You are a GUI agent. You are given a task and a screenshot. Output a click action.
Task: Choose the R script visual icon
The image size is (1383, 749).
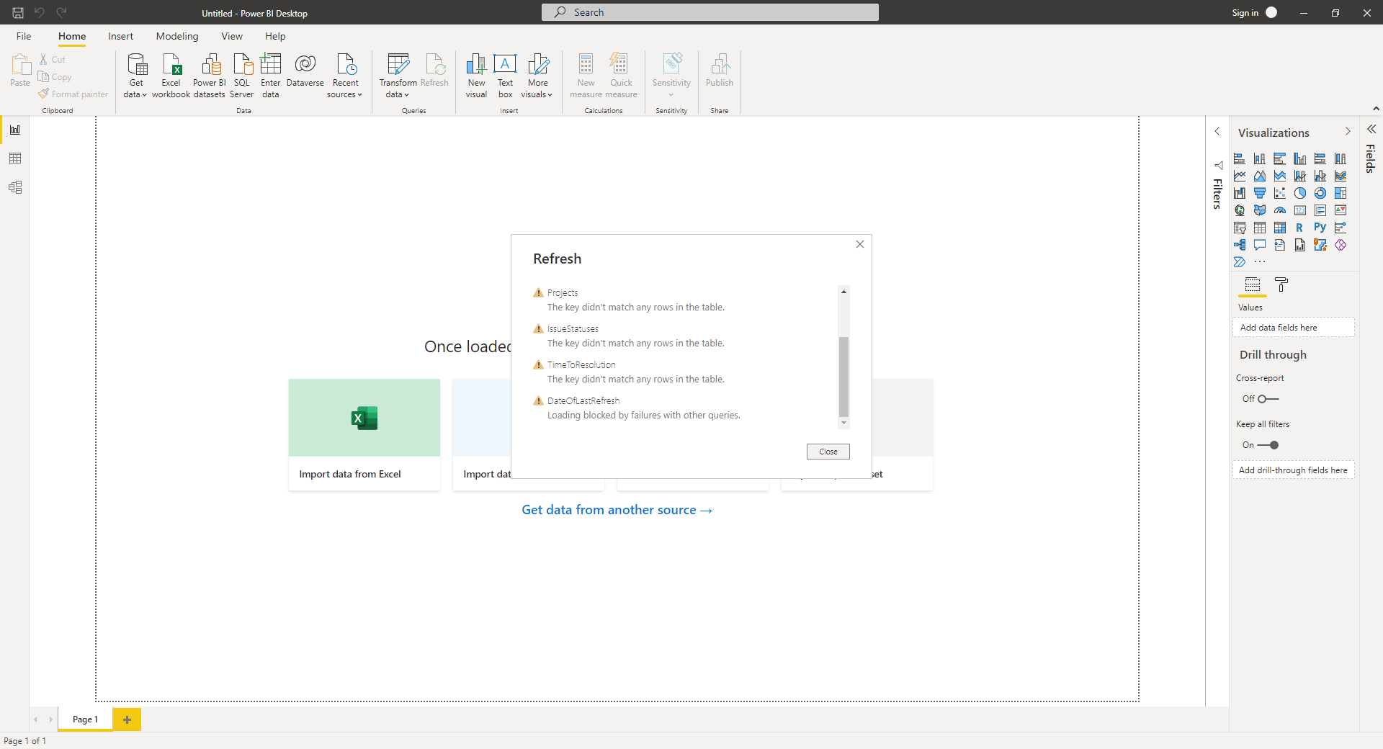(1300, 228)
